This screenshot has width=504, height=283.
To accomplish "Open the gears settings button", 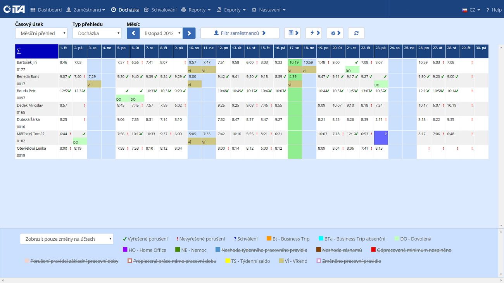I will click(x=335, y=33).
